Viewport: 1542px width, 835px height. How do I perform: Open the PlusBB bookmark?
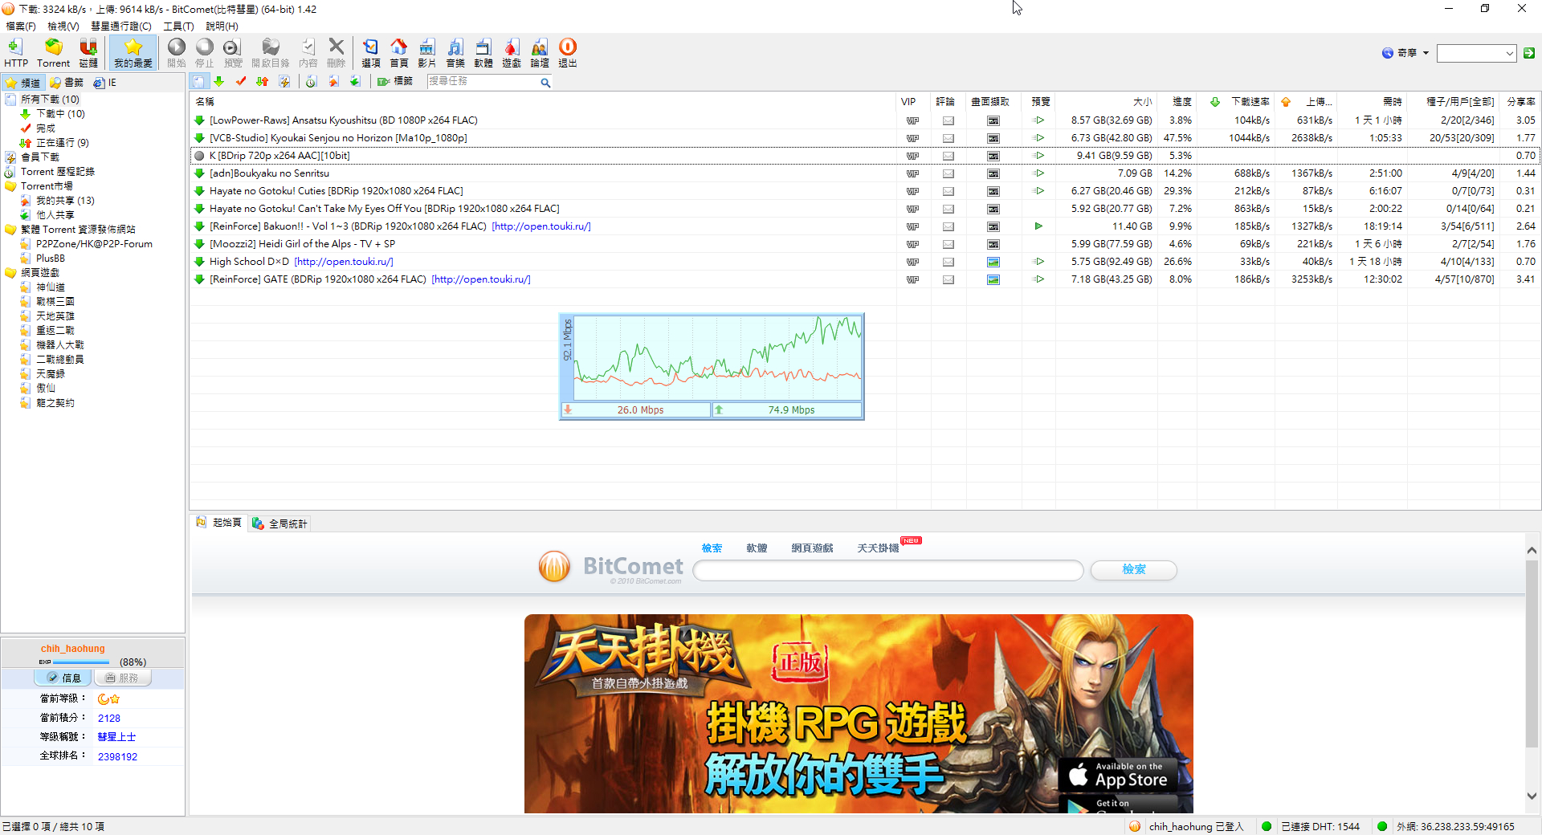51,259
